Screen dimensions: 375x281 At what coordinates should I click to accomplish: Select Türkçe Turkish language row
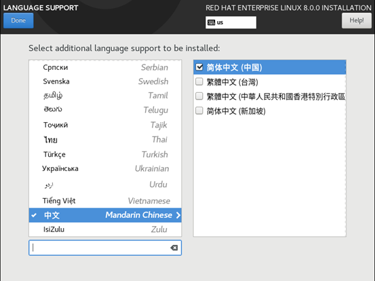105,154
